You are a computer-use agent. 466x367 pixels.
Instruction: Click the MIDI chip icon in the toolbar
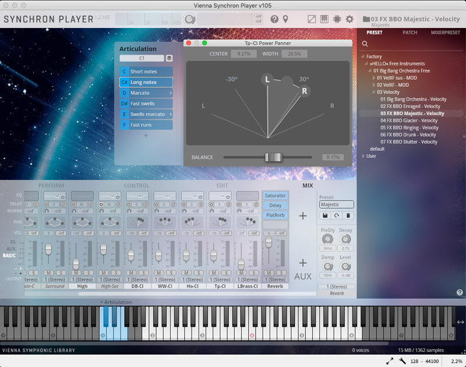[x=337, y=20]
